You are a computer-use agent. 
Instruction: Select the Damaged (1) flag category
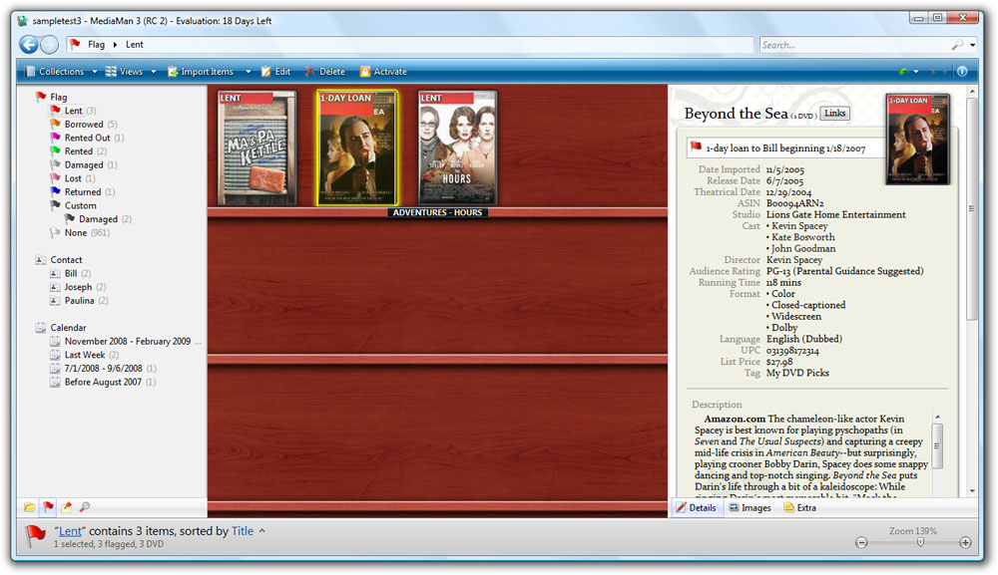point(84,164)
